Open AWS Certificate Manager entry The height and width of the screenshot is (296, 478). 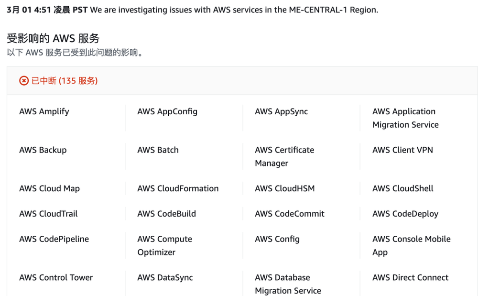[x=284, y=156]
